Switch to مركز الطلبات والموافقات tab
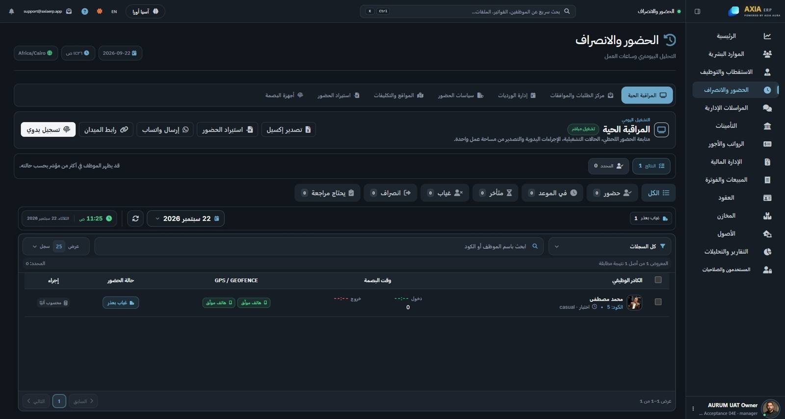Screen dimensions: 785x419 tap(581, 95)
